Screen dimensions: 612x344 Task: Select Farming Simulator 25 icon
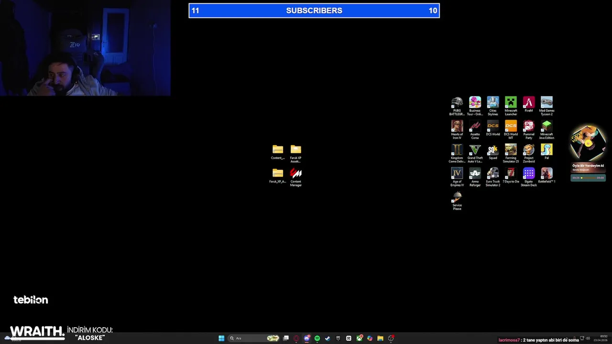point(511,153)
